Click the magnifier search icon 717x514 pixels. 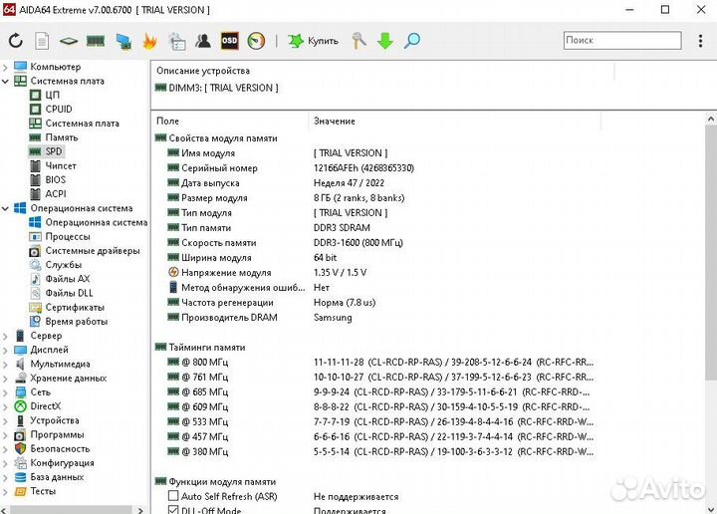click(x=412, y=41)
